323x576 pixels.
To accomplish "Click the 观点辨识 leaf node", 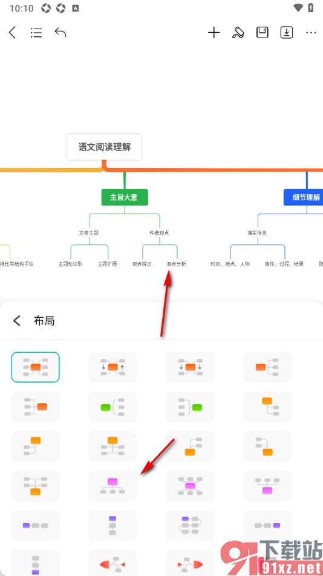I will [x=142, y=264].
